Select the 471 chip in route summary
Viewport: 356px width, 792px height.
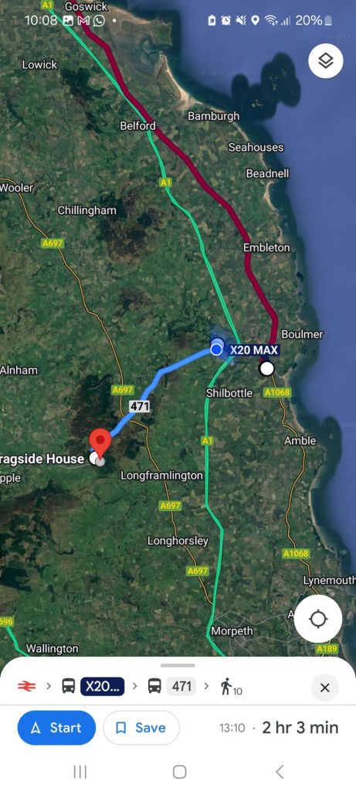(x=181, y=686)
